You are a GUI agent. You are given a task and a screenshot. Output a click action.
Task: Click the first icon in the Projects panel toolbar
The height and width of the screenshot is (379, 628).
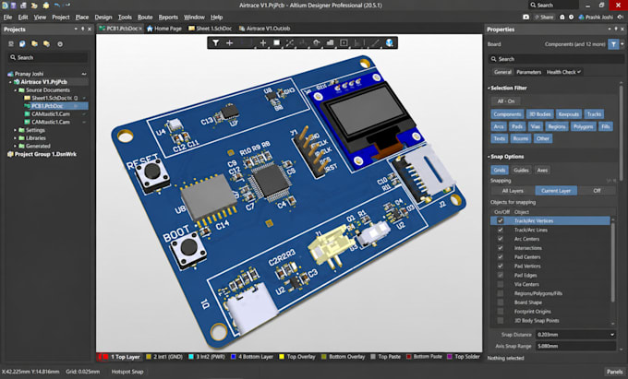[x=11, y=44]
